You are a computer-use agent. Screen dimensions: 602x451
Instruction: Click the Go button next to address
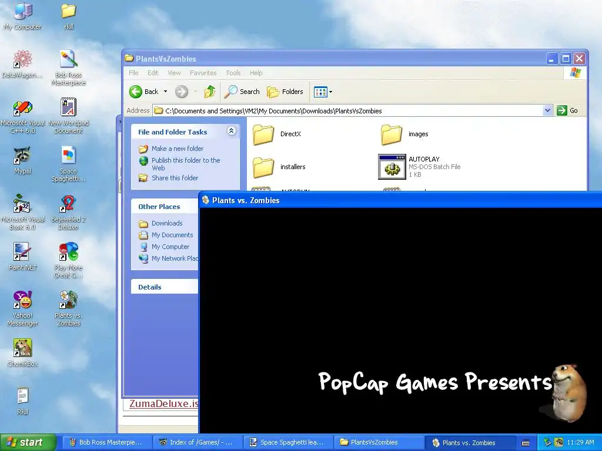567,110
